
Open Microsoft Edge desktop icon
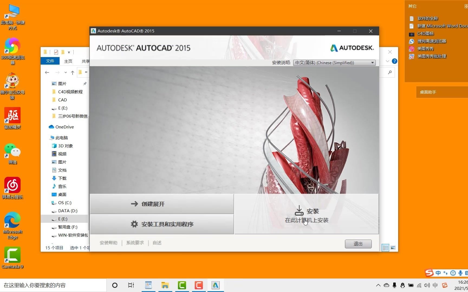(x=12, y=225)
